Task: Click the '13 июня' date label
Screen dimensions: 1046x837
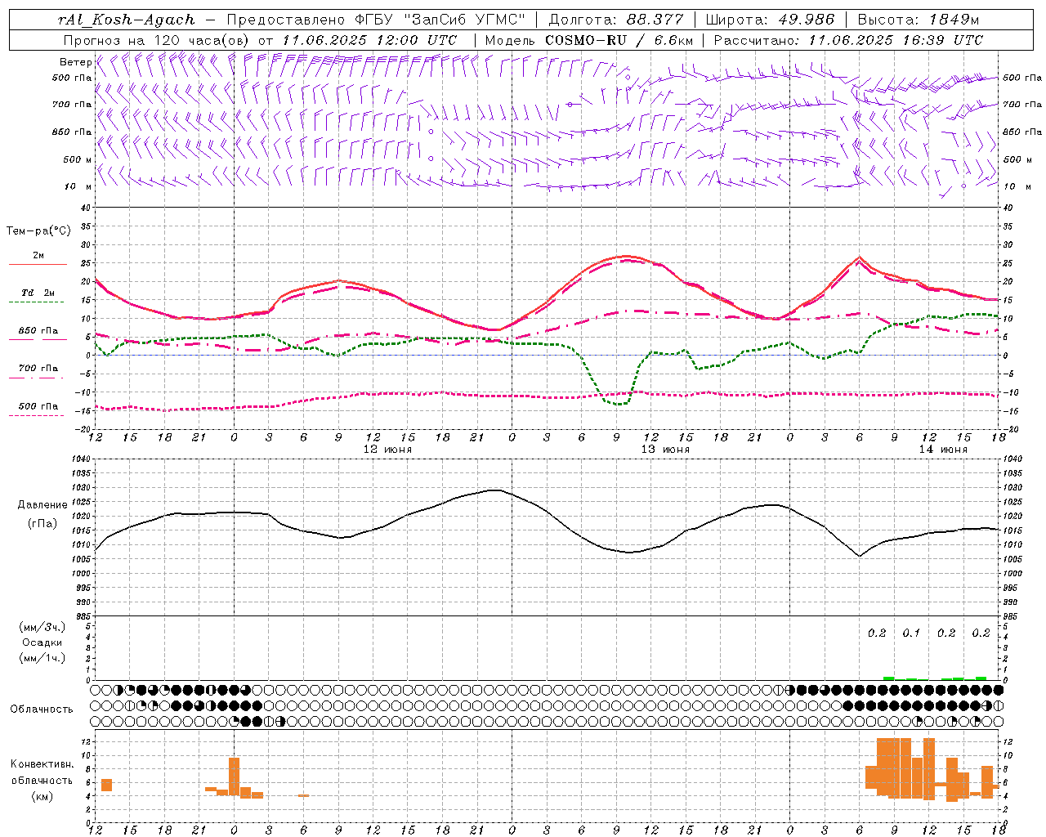Action: point(665,450)
